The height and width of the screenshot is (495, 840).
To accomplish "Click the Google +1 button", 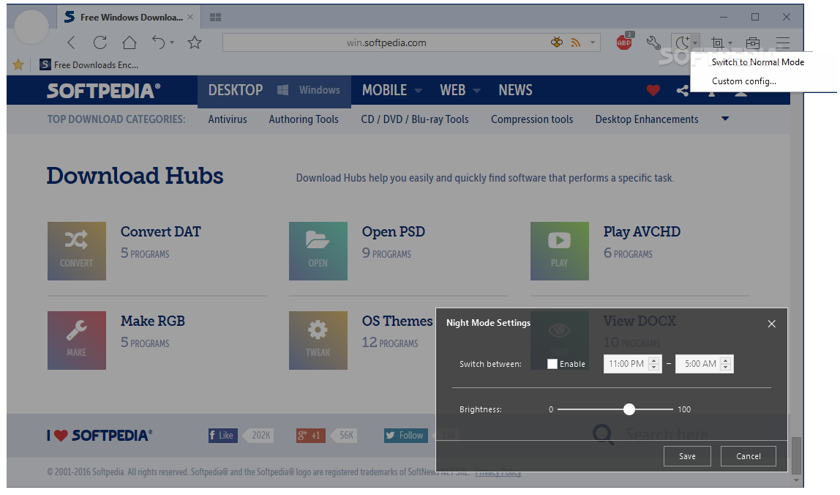I will 311,436.
